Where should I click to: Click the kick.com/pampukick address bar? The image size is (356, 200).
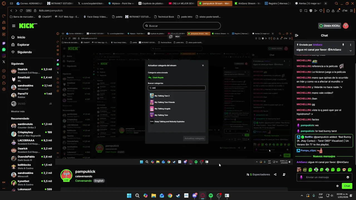point(51,11)
